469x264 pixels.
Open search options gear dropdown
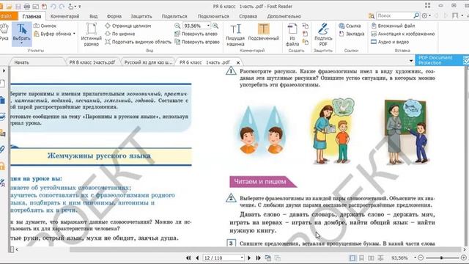[426, 15]
